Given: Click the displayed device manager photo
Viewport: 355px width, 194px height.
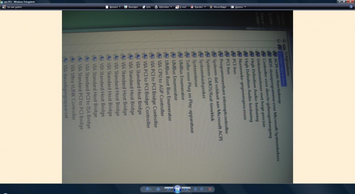Looking at the screenshot, I should tap(177, 97).
